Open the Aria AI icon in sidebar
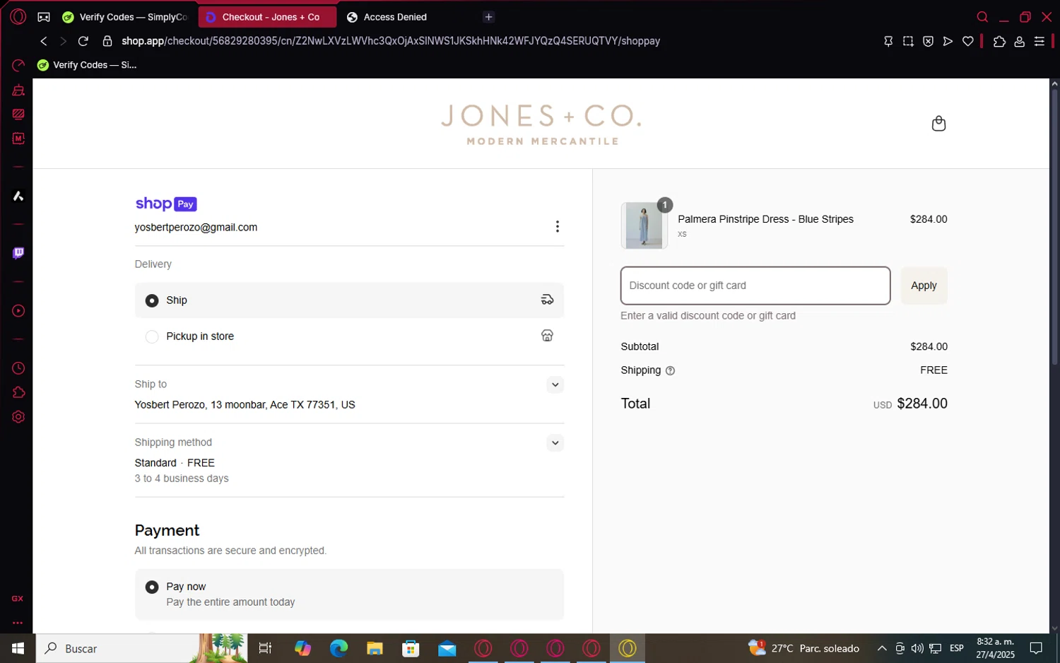1060x663 pixels. click(18, 196)
